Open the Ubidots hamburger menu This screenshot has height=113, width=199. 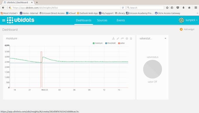[x=4, y=20]
